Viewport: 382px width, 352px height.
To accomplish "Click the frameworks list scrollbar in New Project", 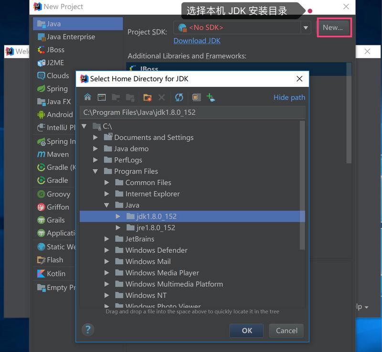I will tap(349, 113).
